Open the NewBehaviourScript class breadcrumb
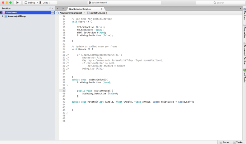This screenshot has height=144, width=246. 70,13
